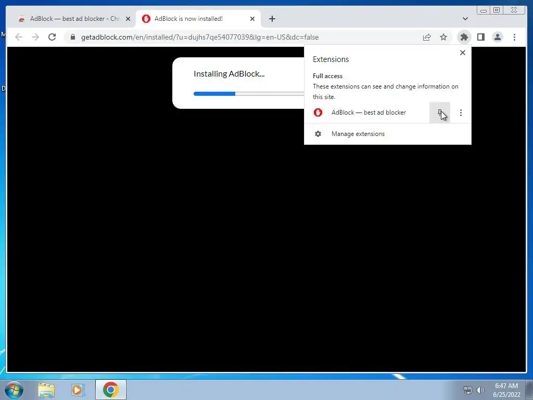Open the network status tray icon
Viewport: 533px width, 400px height.
pos(468,390)
